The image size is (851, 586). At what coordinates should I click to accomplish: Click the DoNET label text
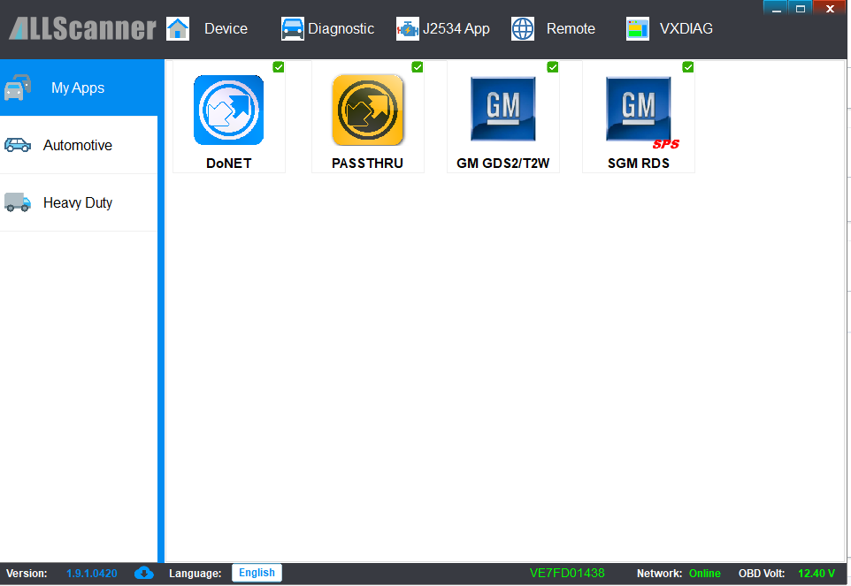228,164
